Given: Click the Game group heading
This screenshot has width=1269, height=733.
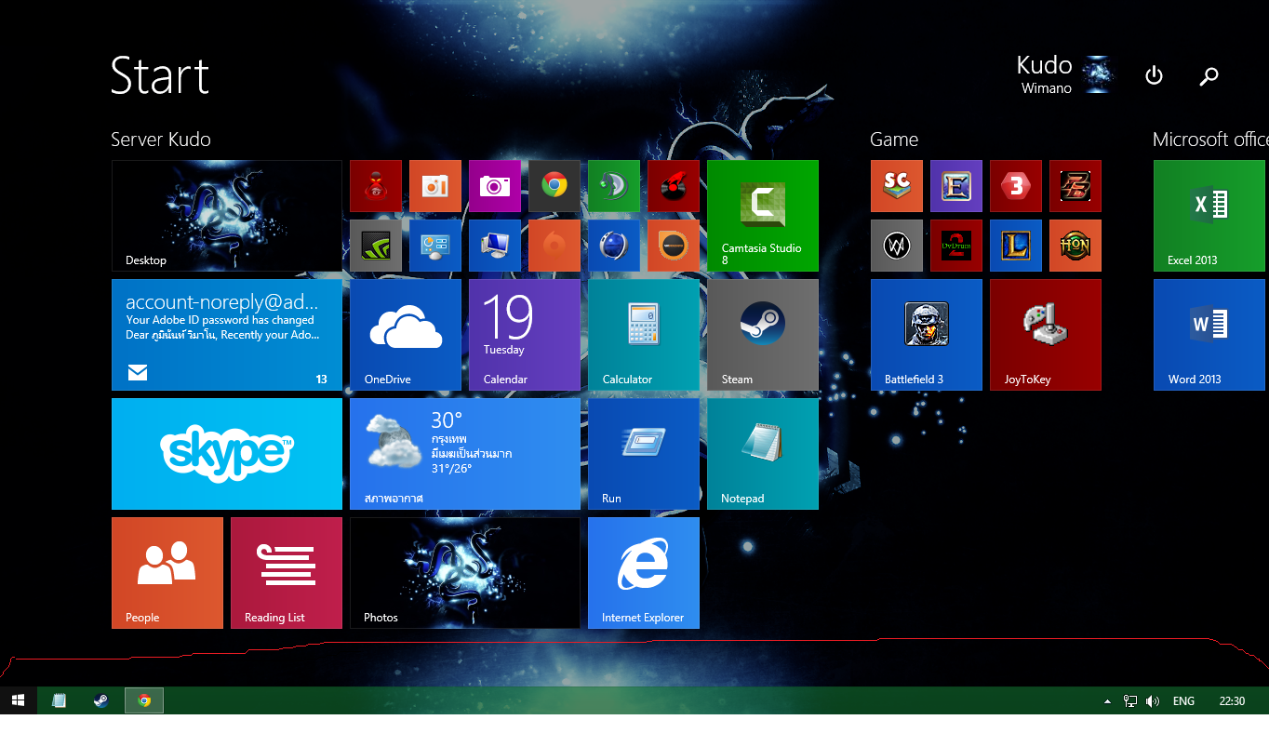Looking at the screenshot, I should pyautogui.click(x=894, y=140).
